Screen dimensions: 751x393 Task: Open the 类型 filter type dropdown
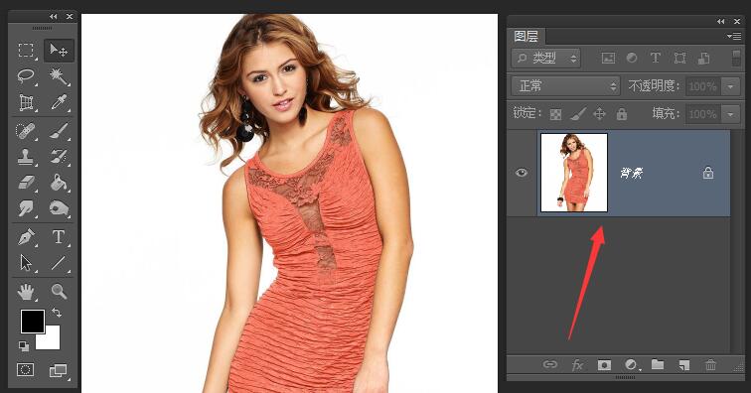point(546,59)
